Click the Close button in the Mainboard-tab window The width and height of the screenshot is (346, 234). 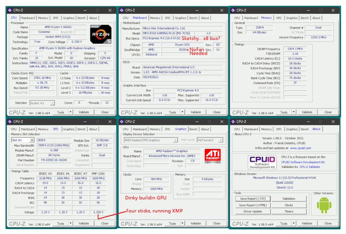[x=217, y=112]
